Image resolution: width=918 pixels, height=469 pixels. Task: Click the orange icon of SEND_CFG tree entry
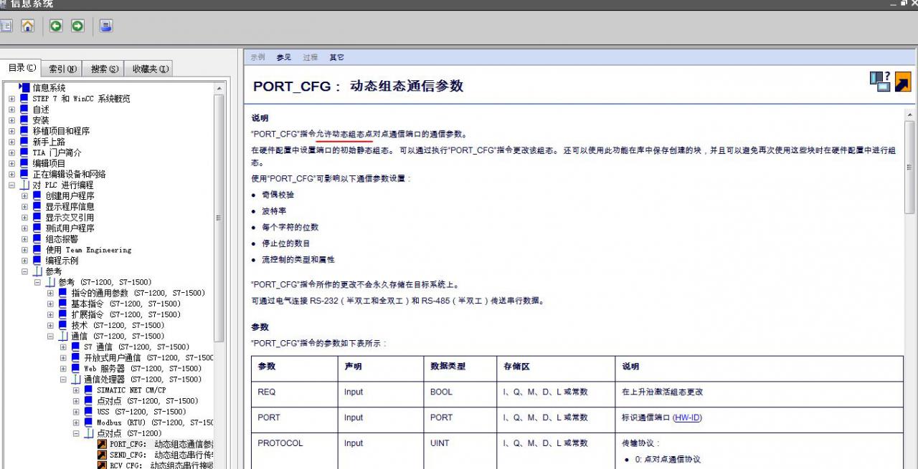102,455
